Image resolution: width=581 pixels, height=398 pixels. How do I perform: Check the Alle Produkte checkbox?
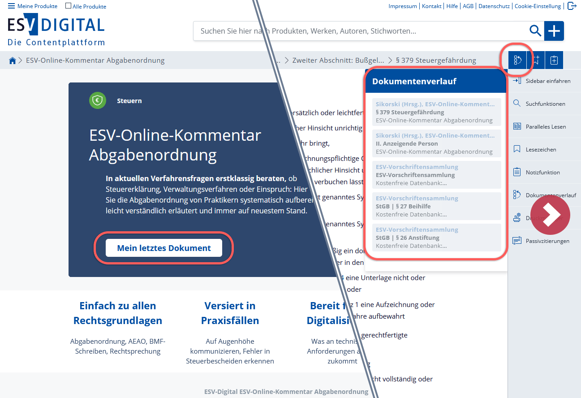tap(68, 6)
